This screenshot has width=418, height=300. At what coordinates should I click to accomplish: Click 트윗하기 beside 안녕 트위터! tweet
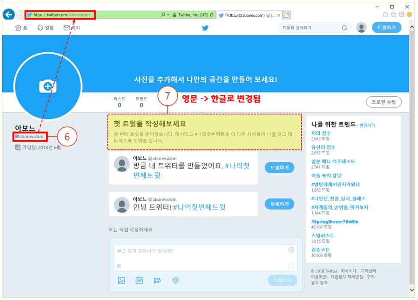coord(280,204)
